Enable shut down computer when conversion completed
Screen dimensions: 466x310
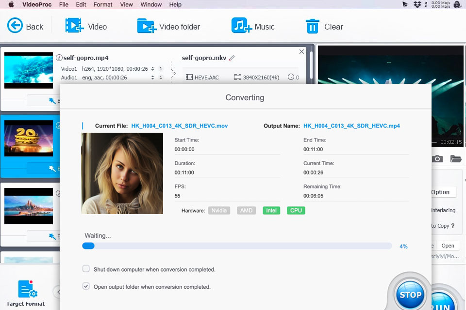click(86, 269)
